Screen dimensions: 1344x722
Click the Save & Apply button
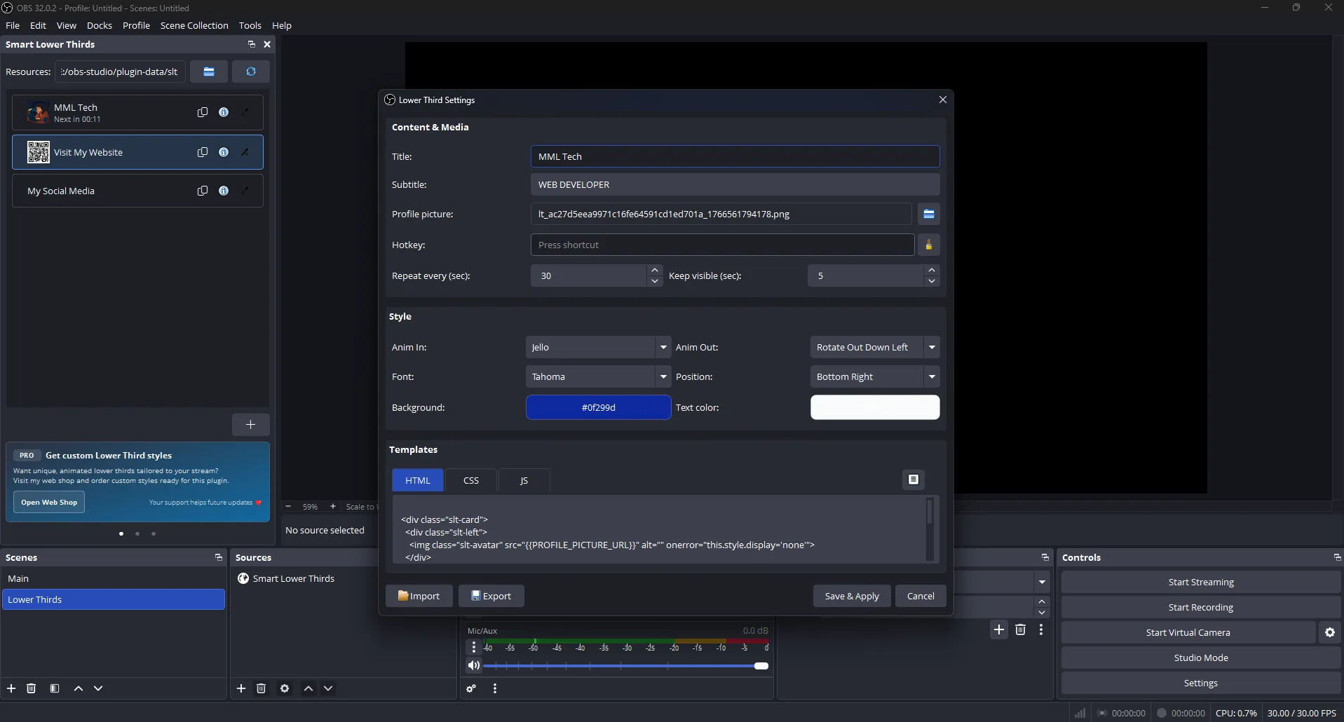[851, 596]
